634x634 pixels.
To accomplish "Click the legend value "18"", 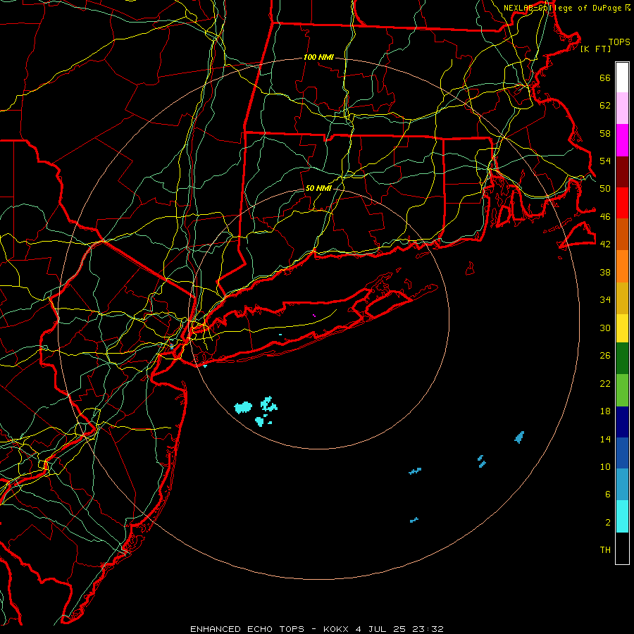I will coord(605,411).
